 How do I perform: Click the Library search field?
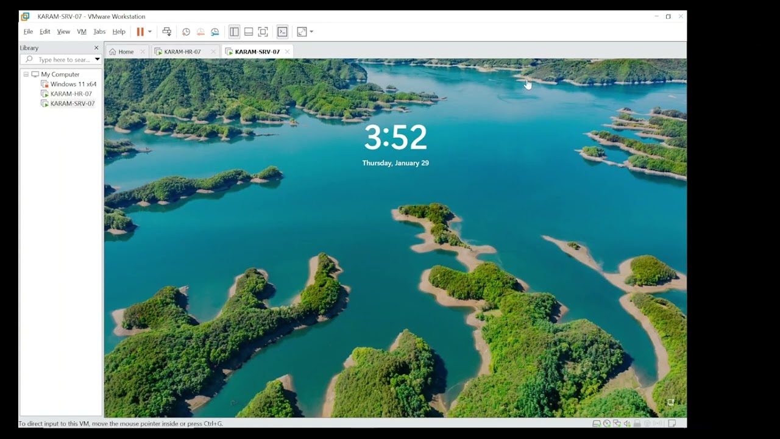60,60
